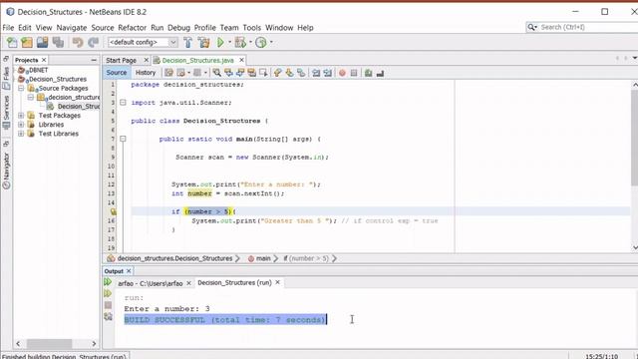The height and width of the screenshot is (359, 638).
Task: Build the project with the hammer icon
Action: click(188, 42)
